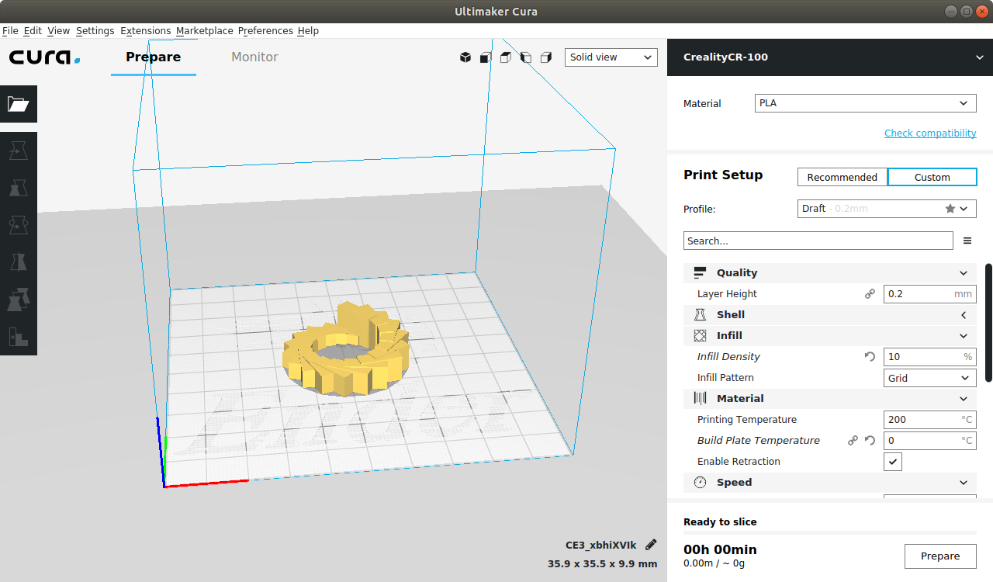Select the Move tool in the left toolbar
This screenshot has width=993, height=582.
19,149
